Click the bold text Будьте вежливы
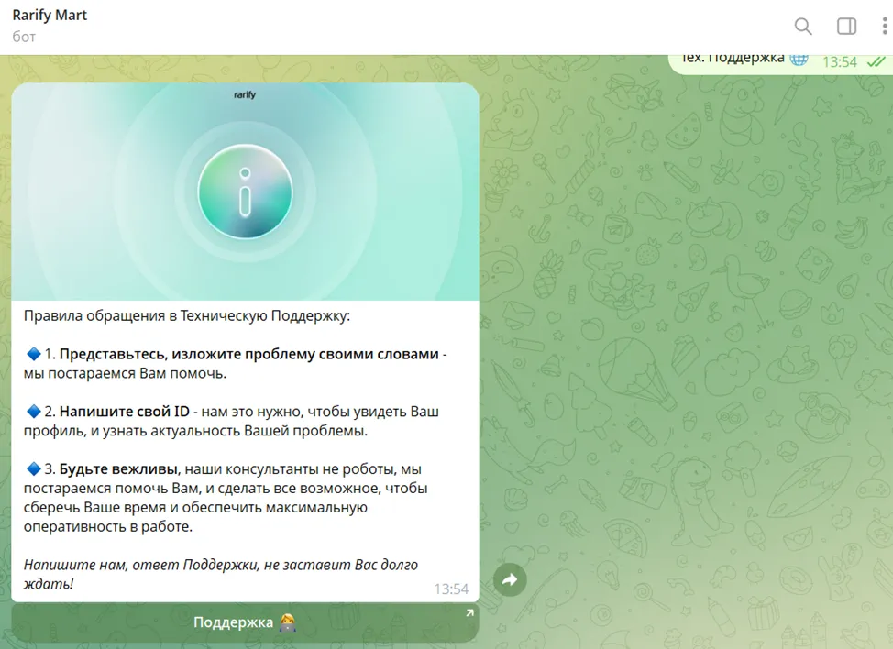 pyautogui.click(x=118, y=469)
